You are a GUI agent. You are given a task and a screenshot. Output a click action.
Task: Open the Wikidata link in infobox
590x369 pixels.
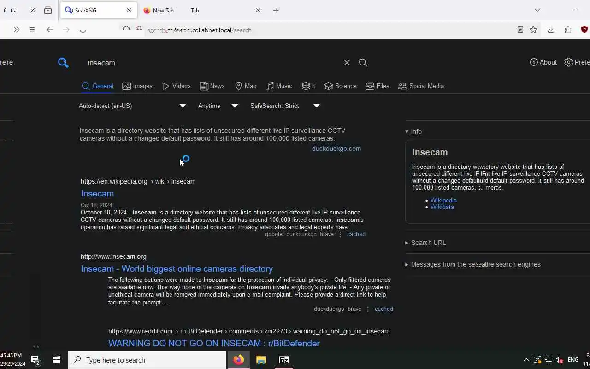pyautogui.click(x=442, y=207)
